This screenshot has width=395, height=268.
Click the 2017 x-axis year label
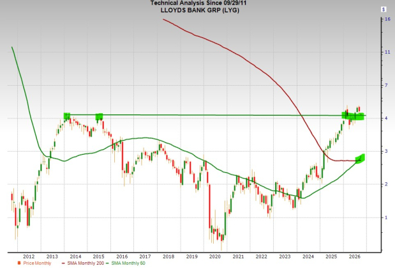click(145, 256)
